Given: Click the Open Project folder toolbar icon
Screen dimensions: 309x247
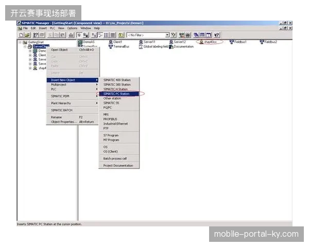Looking at the screenshot, I should (x=27, y=36).
